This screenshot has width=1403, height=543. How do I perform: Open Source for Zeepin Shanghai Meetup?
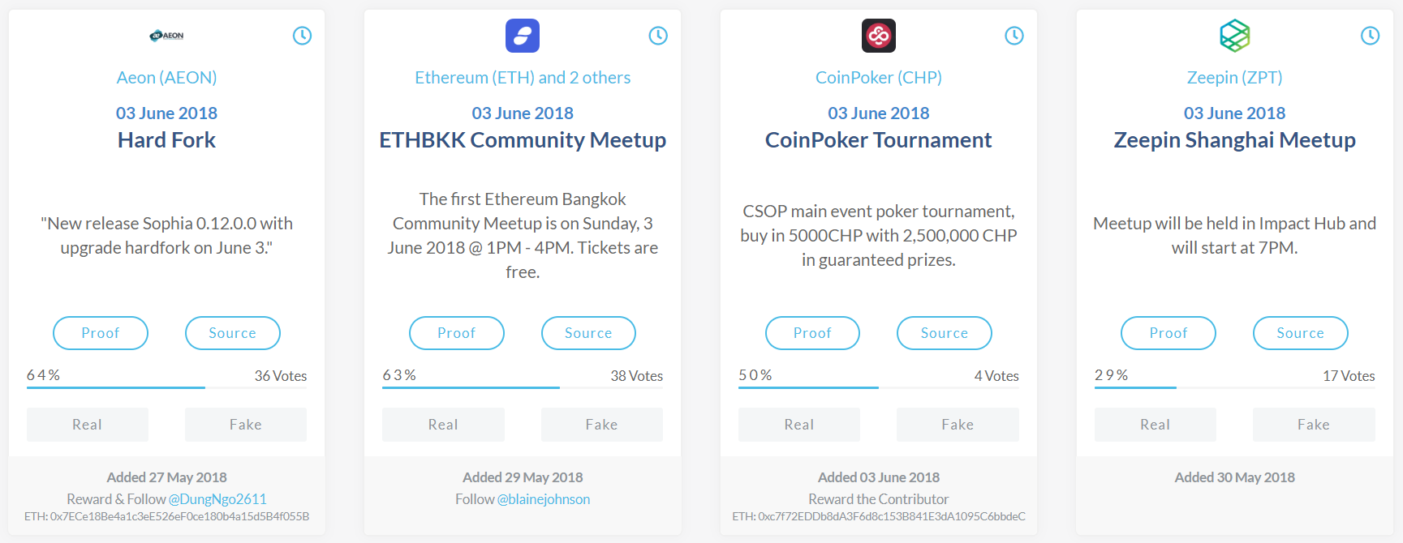(x=1301, y=333)
